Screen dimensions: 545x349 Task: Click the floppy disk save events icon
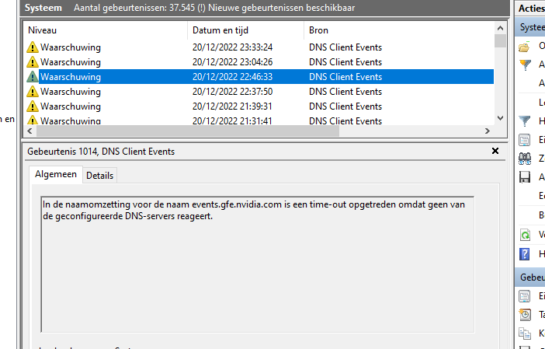click(x=525, y=177)
